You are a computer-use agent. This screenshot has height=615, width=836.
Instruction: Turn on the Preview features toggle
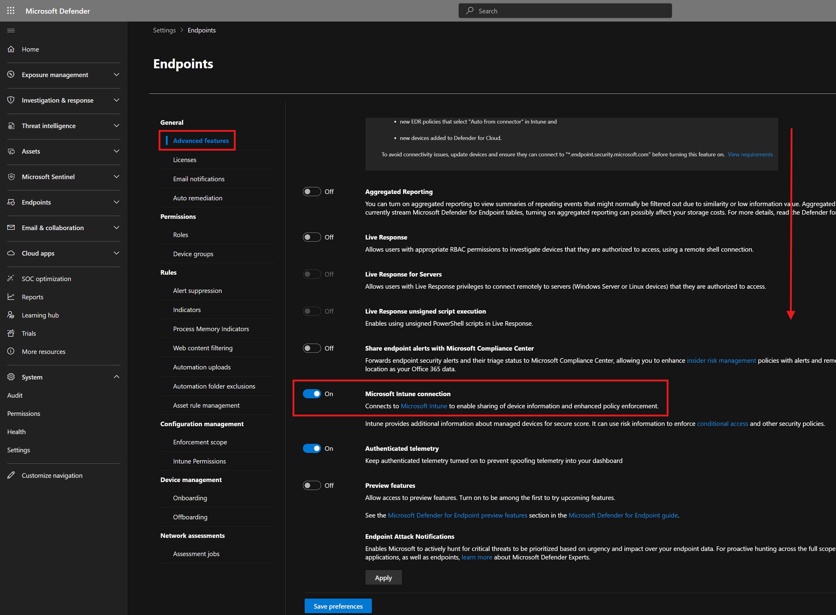pos(311,485)
